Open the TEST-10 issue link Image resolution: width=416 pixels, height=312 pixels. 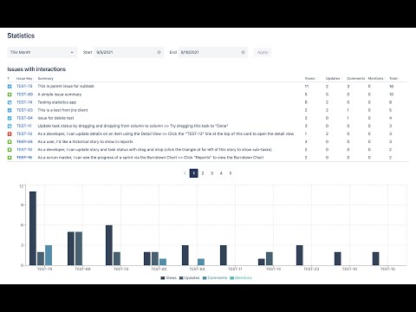[x=24, y=149]
